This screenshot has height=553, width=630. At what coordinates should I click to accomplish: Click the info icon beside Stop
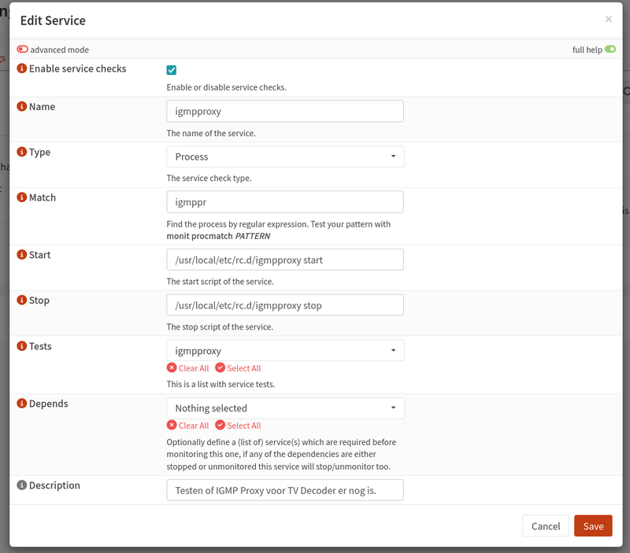[x=22, y=301]
